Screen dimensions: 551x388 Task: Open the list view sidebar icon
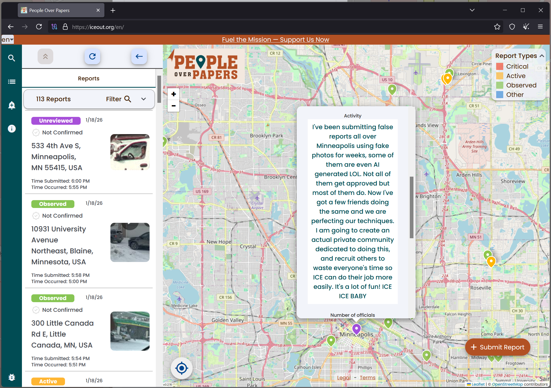pos(11,82)
